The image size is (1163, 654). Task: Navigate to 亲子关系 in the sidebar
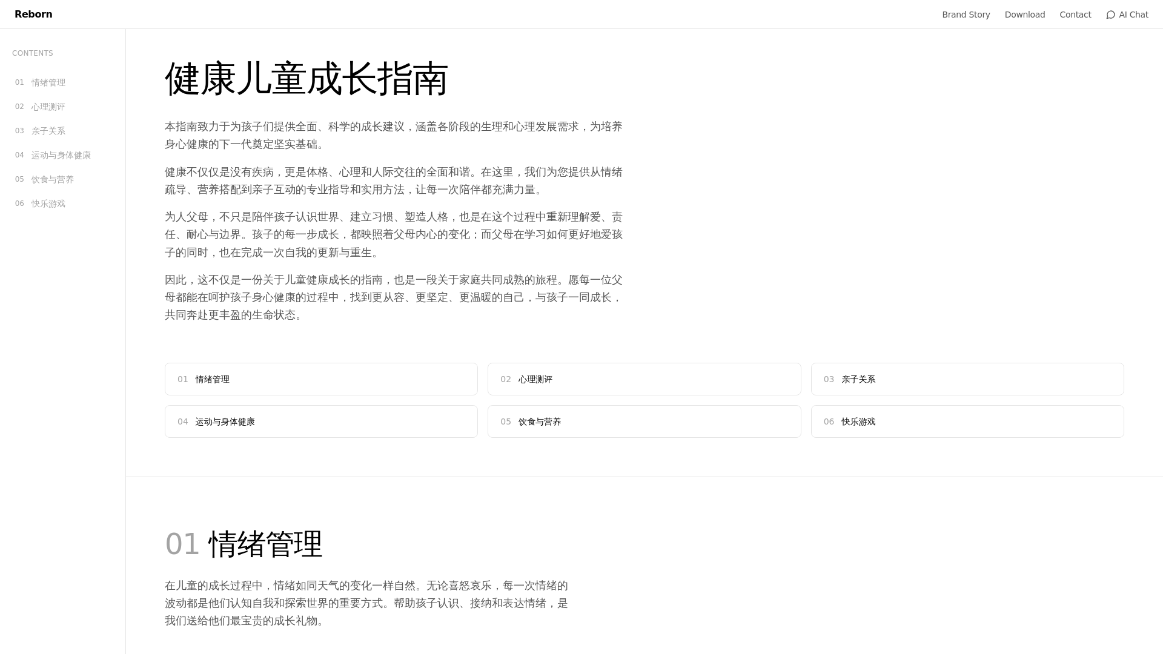coord(48,131)
